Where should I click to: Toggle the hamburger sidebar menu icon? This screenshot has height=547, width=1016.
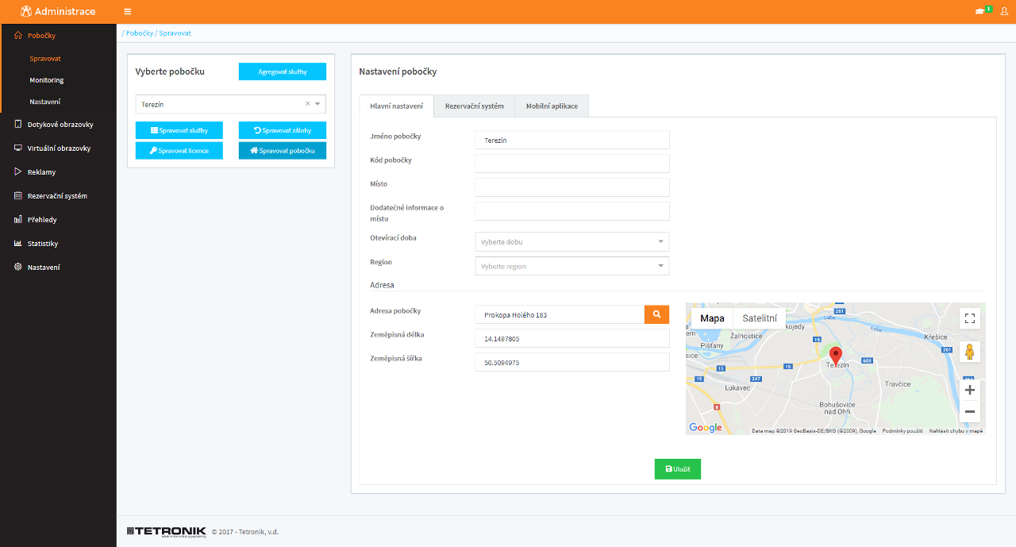click(128, 12)
